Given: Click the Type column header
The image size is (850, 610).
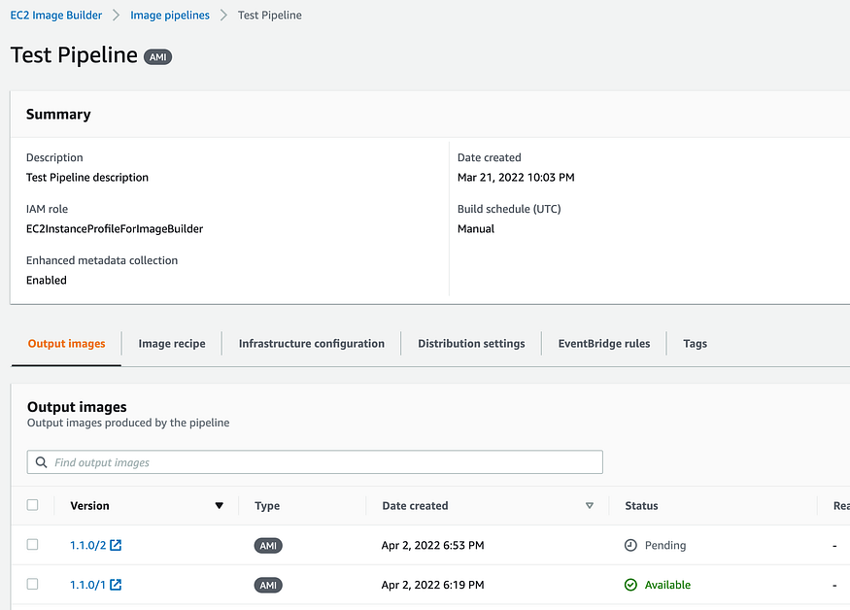Looking at the screenshot, I should [267, 505].
